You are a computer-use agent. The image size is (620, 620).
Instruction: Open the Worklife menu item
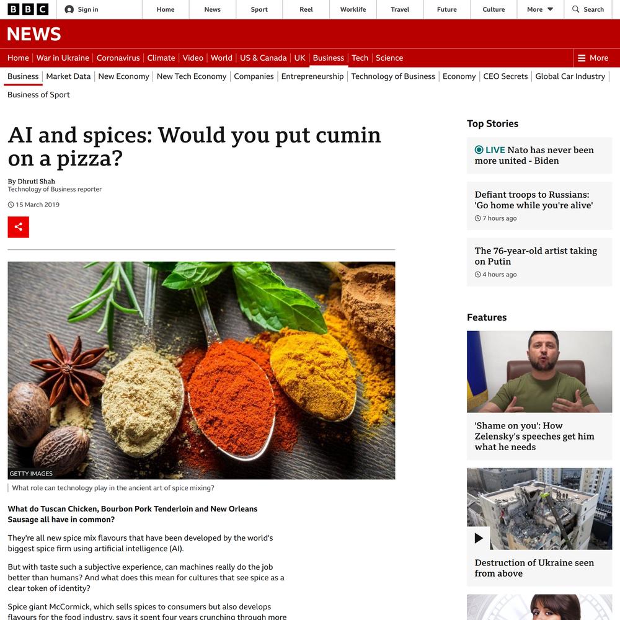coord(353,9)
